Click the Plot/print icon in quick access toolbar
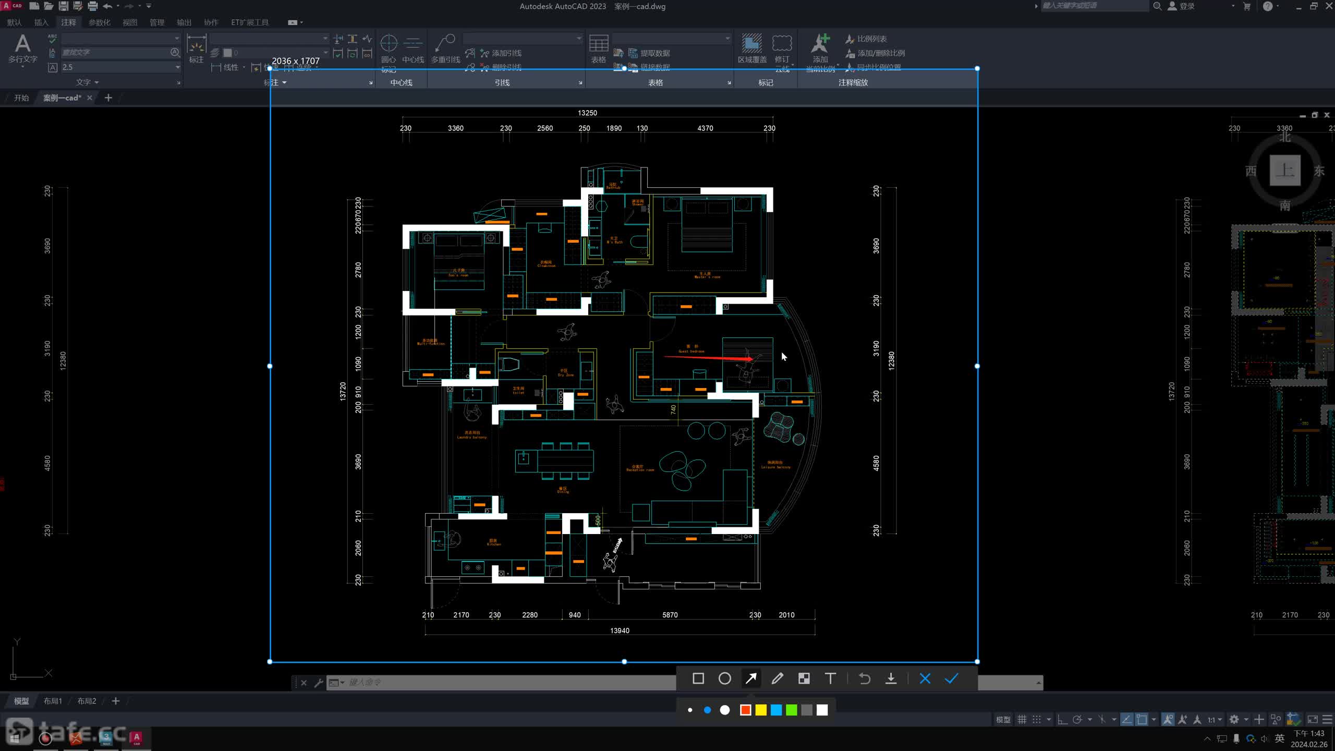Screen dimensions: 1335x751 point(92,6)
